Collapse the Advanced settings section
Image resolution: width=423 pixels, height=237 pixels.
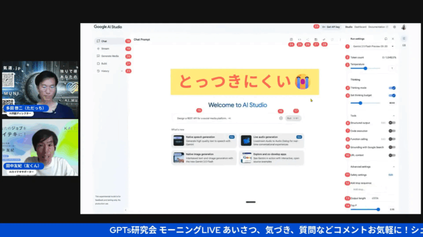coord(394,167)
